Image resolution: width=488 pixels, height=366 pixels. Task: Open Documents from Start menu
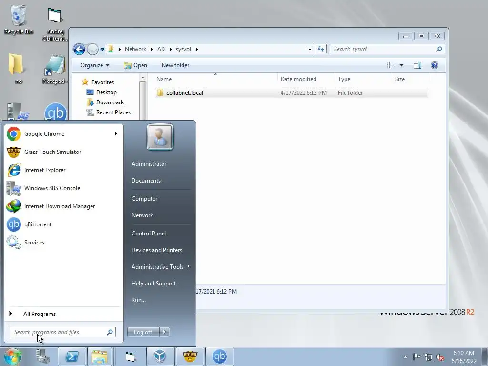click(x=146, y=181)
